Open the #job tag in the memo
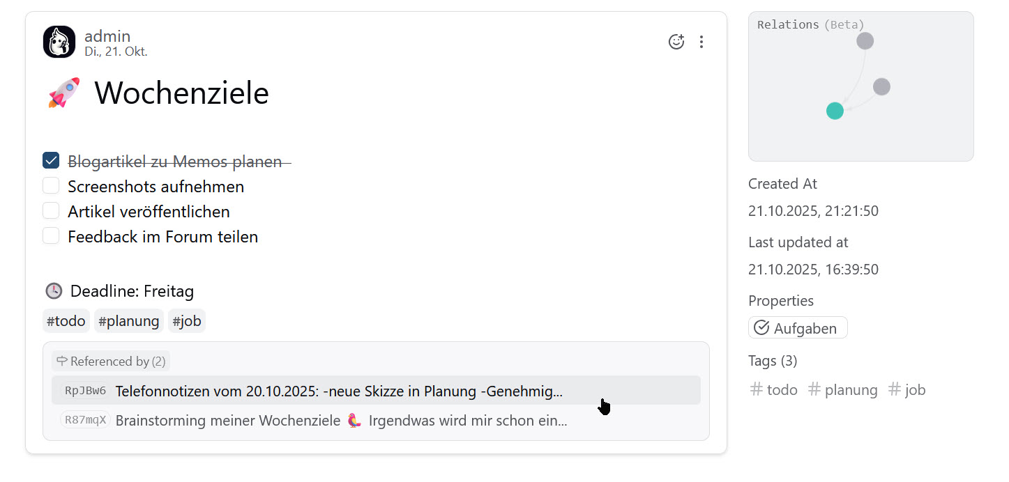The width and height of the screenshot is (1009, 482). coord(187,321)
